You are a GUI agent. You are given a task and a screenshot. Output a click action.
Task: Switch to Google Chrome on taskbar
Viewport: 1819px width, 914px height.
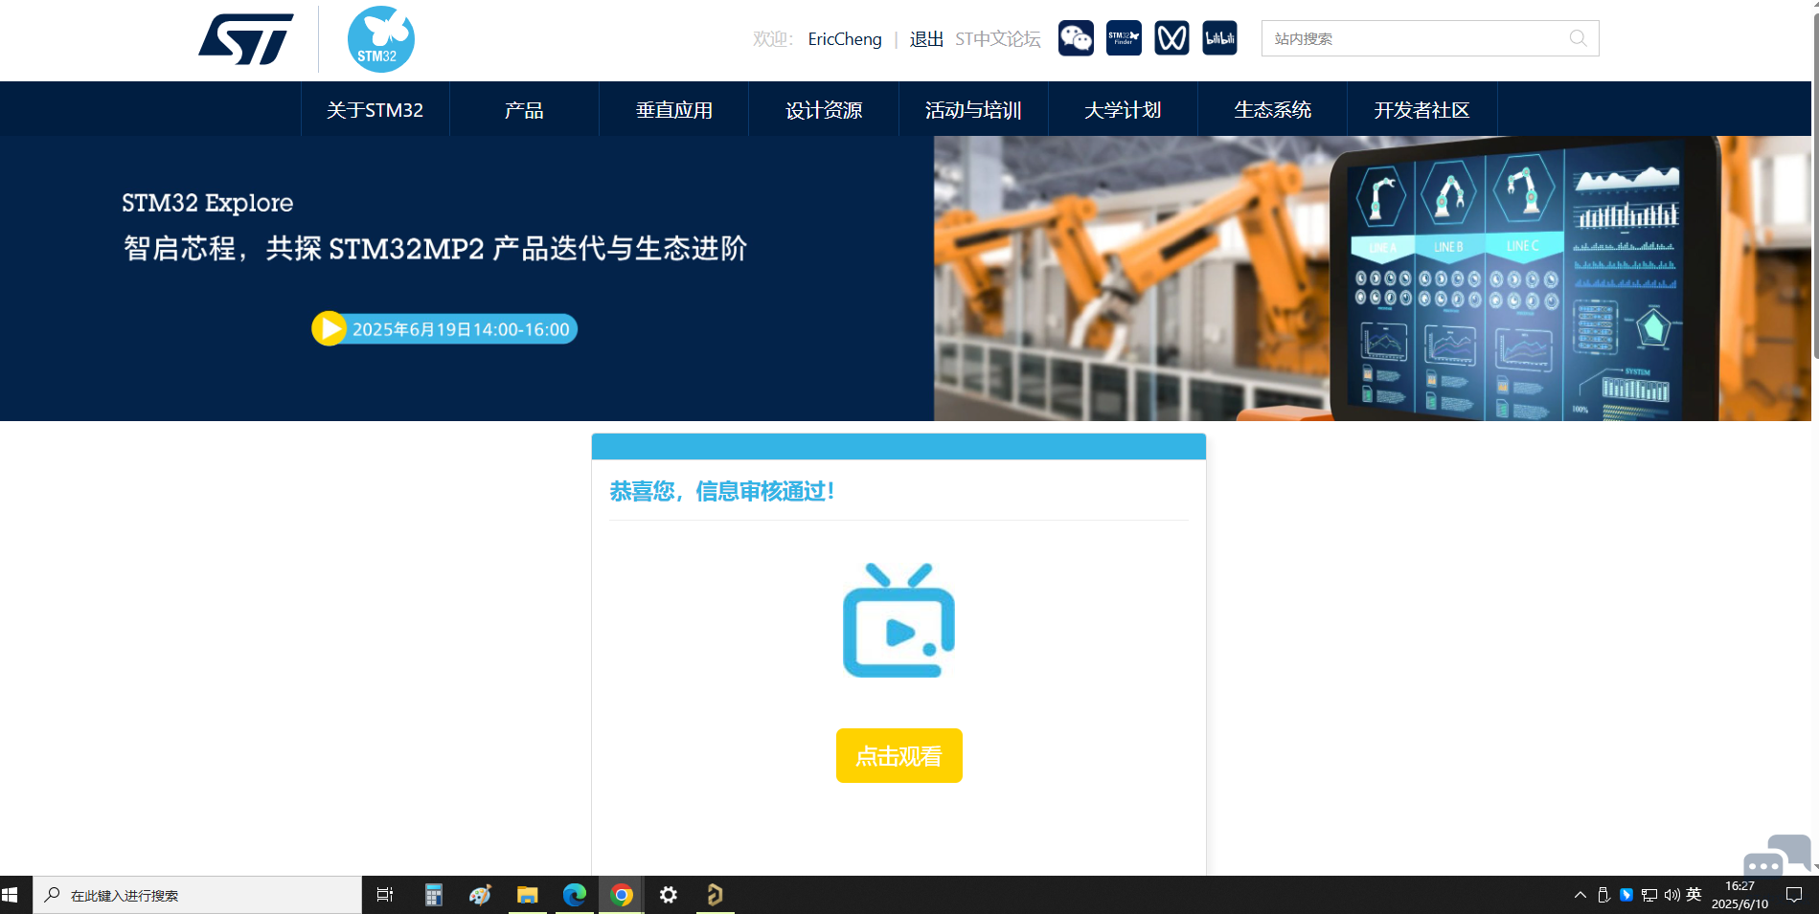[x=622, y=895]
